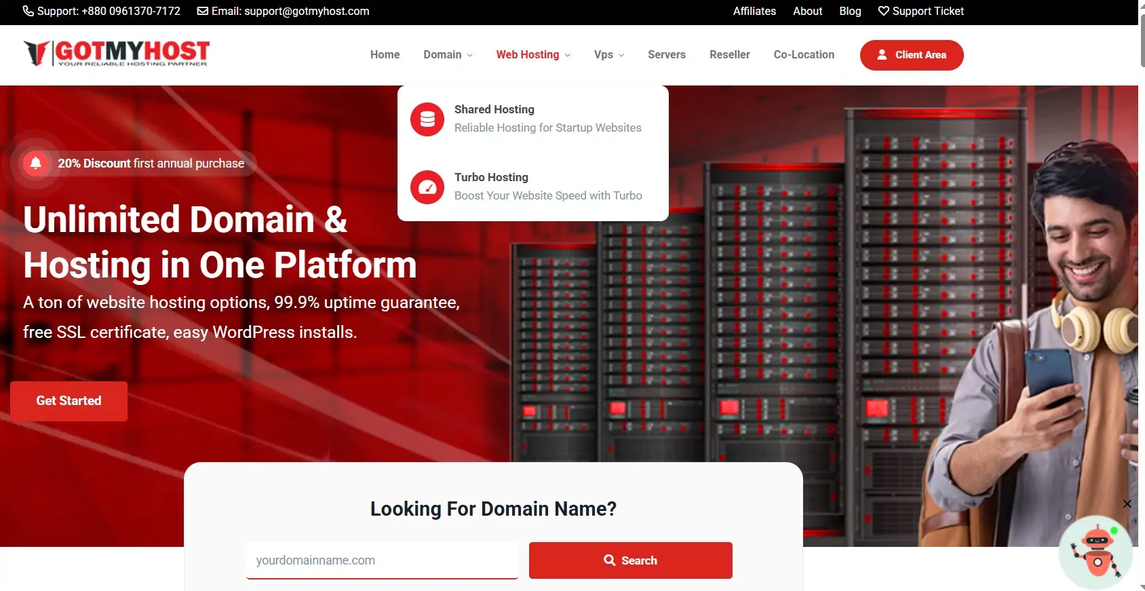Click the 'Looking For Domain Name?' heading
The image size is (1145, 591).
pos(493,509)
